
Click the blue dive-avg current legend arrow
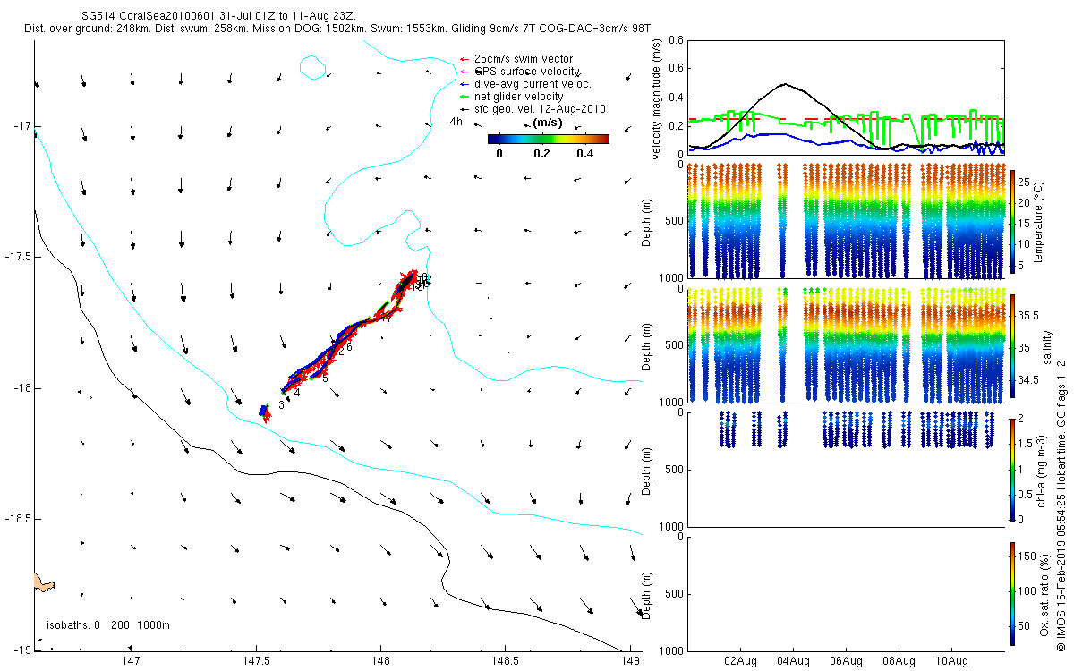463,84
